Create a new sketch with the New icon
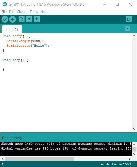137x167 pixels. pyautogui.click(x=21, y=19)
